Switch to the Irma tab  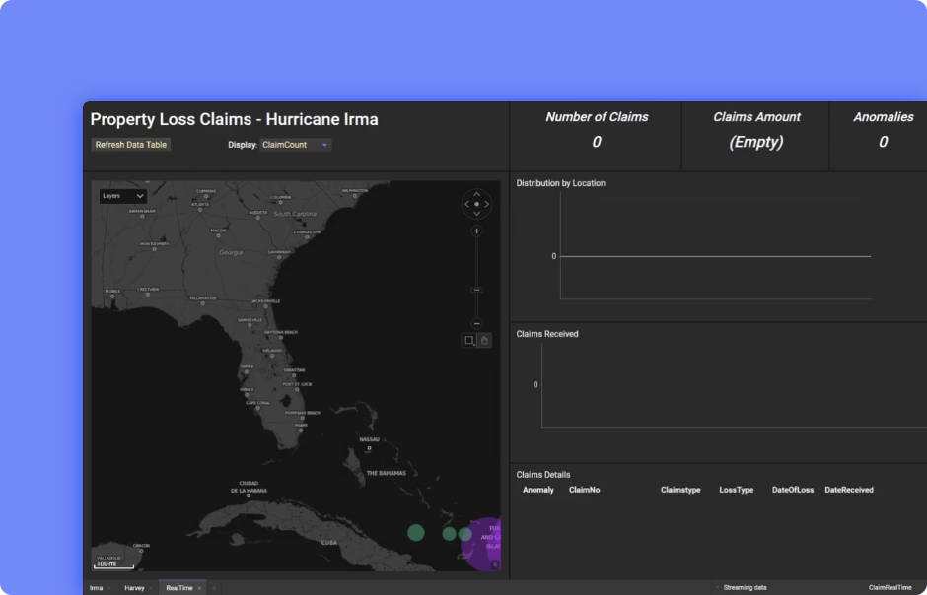(x=96, y=587)
